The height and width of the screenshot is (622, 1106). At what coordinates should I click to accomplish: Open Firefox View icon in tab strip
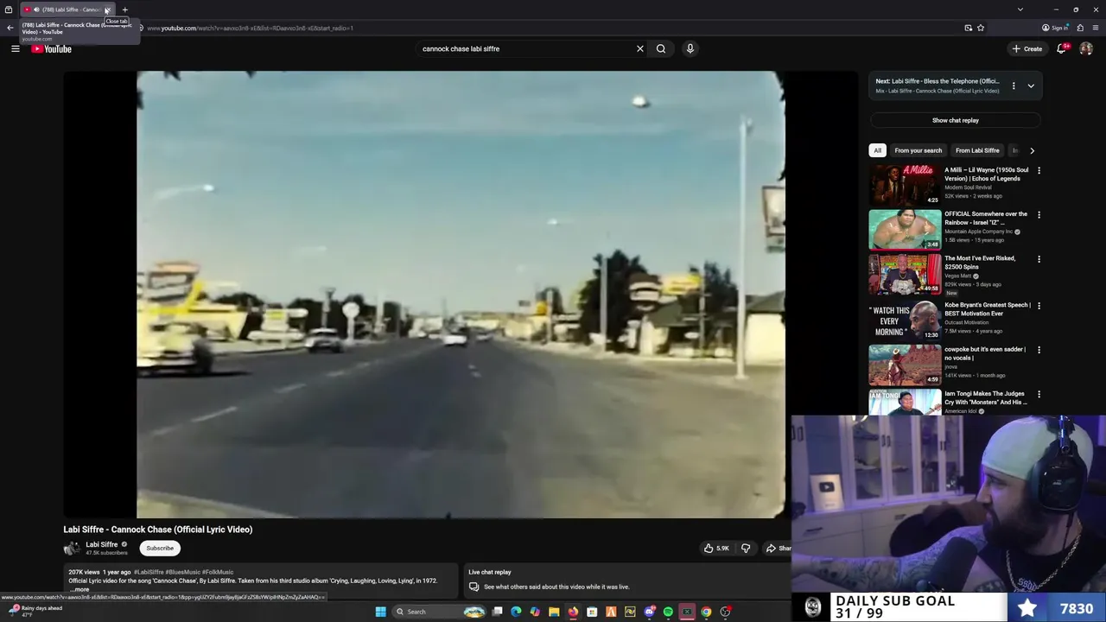pos(9,10)
